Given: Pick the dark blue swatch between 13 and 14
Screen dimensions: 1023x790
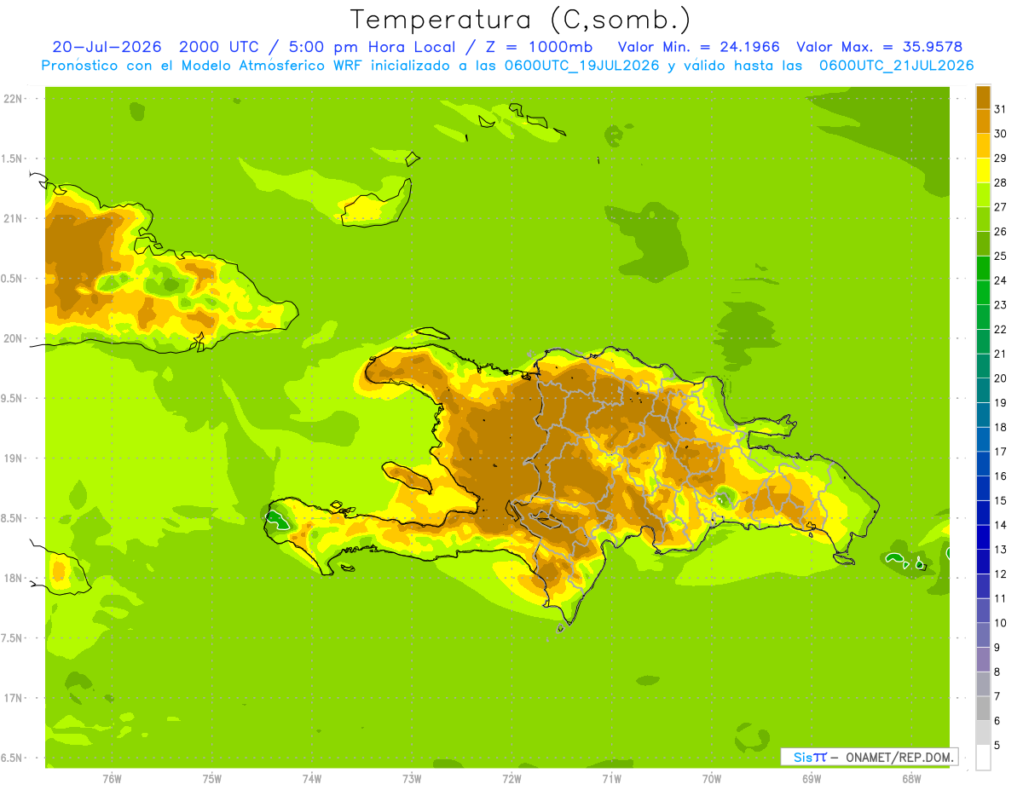Looking at the screenshot, I should (983, 538).
